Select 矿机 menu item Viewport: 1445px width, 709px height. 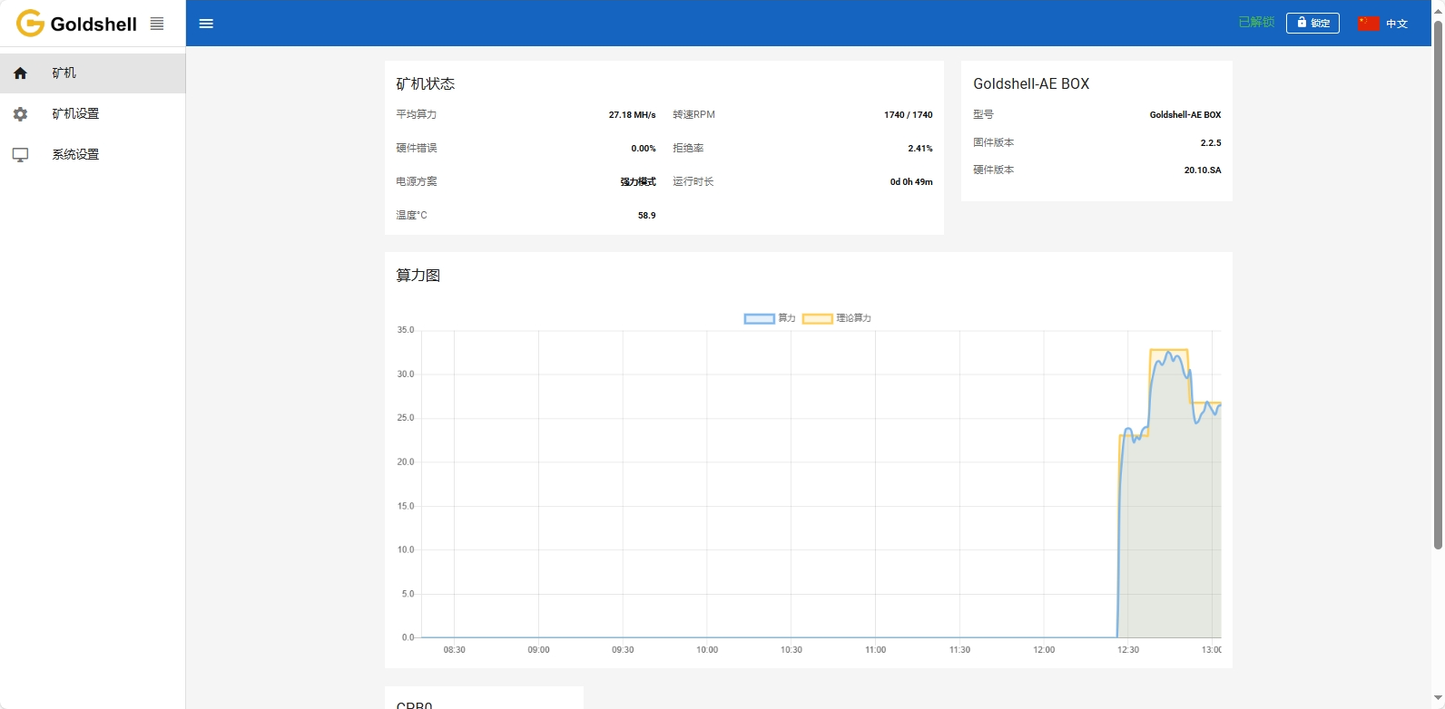point(93,73)
